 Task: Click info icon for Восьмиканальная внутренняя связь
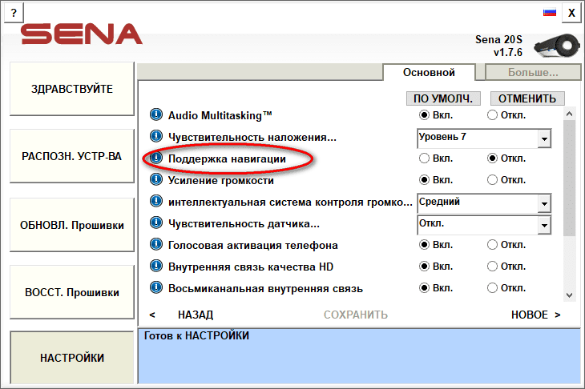coord(156,288)
